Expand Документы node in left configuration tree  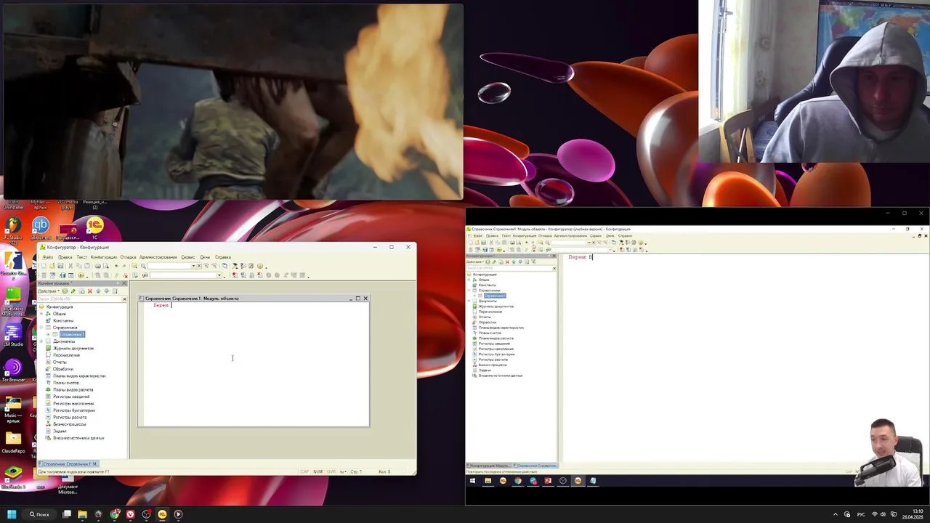pos(41,341)
